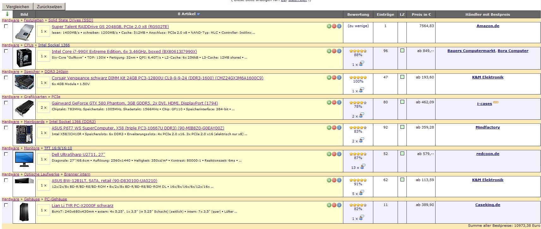This screenshot has width=541, height=229.
Task: Open info icon for Dell UltraSharp U2711
Action: [339, 154]
